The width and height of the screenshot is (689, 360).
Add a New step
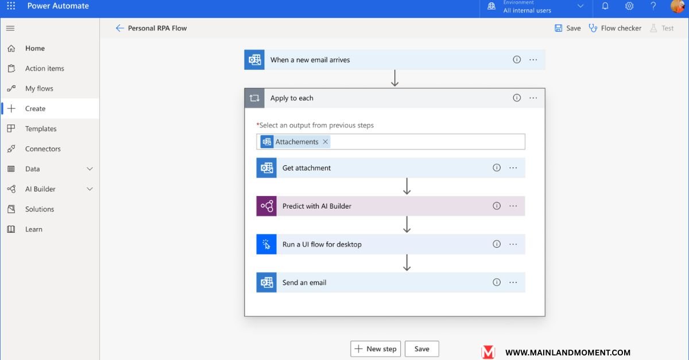pyautogui.click(x=376, y=349)
